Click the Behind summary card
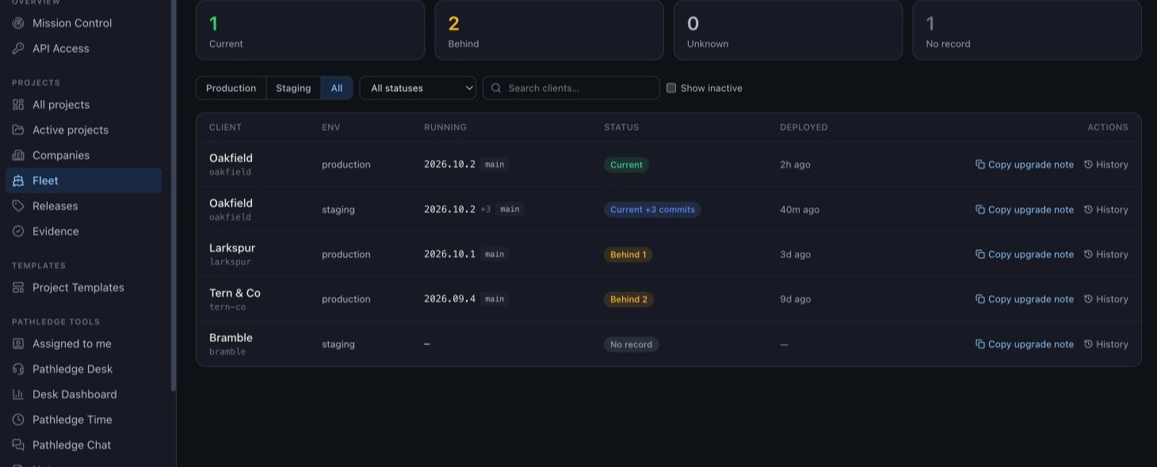 (549, 30)
